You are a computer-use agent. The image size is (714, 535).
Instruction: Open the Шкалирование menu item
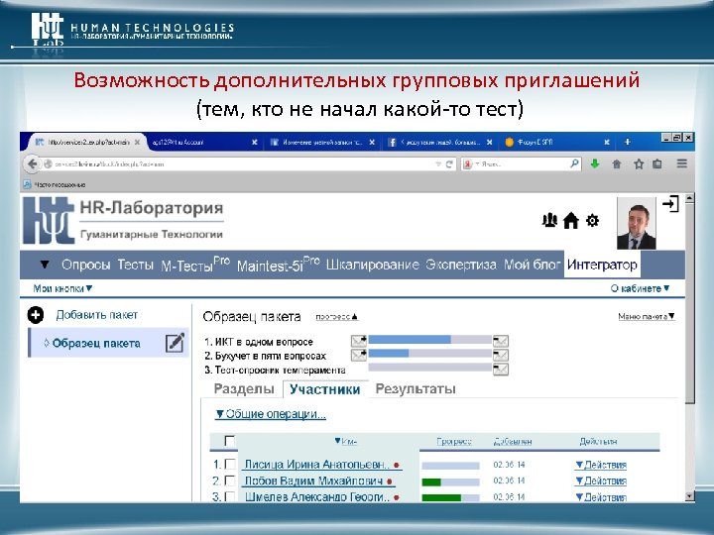(x=373, y=265)
